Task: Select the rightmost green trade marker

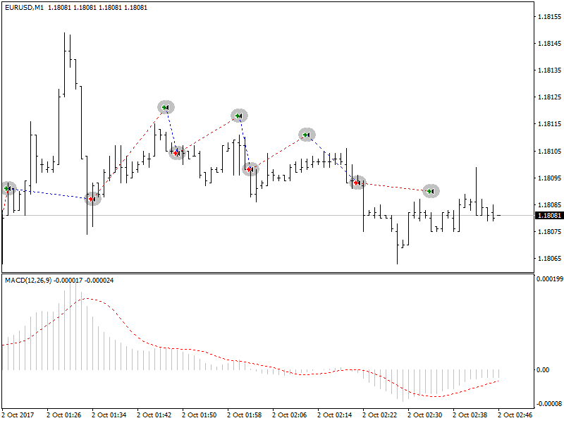Action: click(x=431, y=191)
